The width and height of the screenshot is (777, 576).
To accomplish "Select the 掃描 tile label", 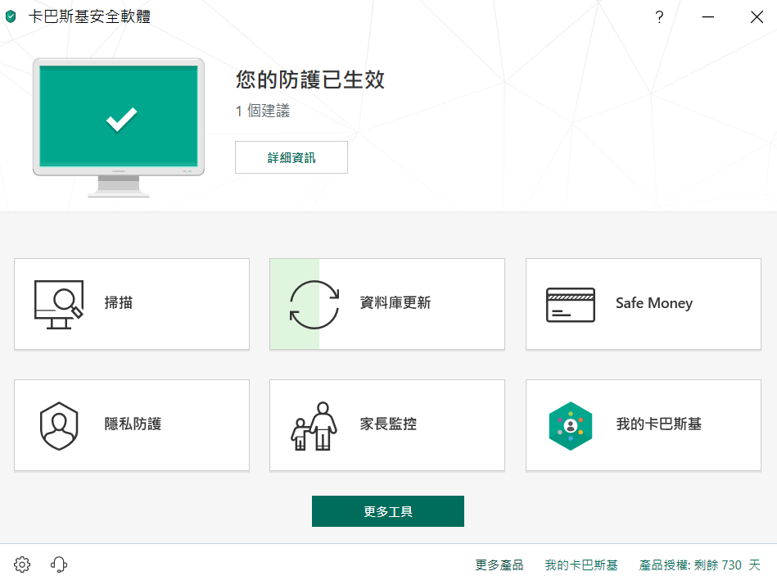I will (119, 302).
